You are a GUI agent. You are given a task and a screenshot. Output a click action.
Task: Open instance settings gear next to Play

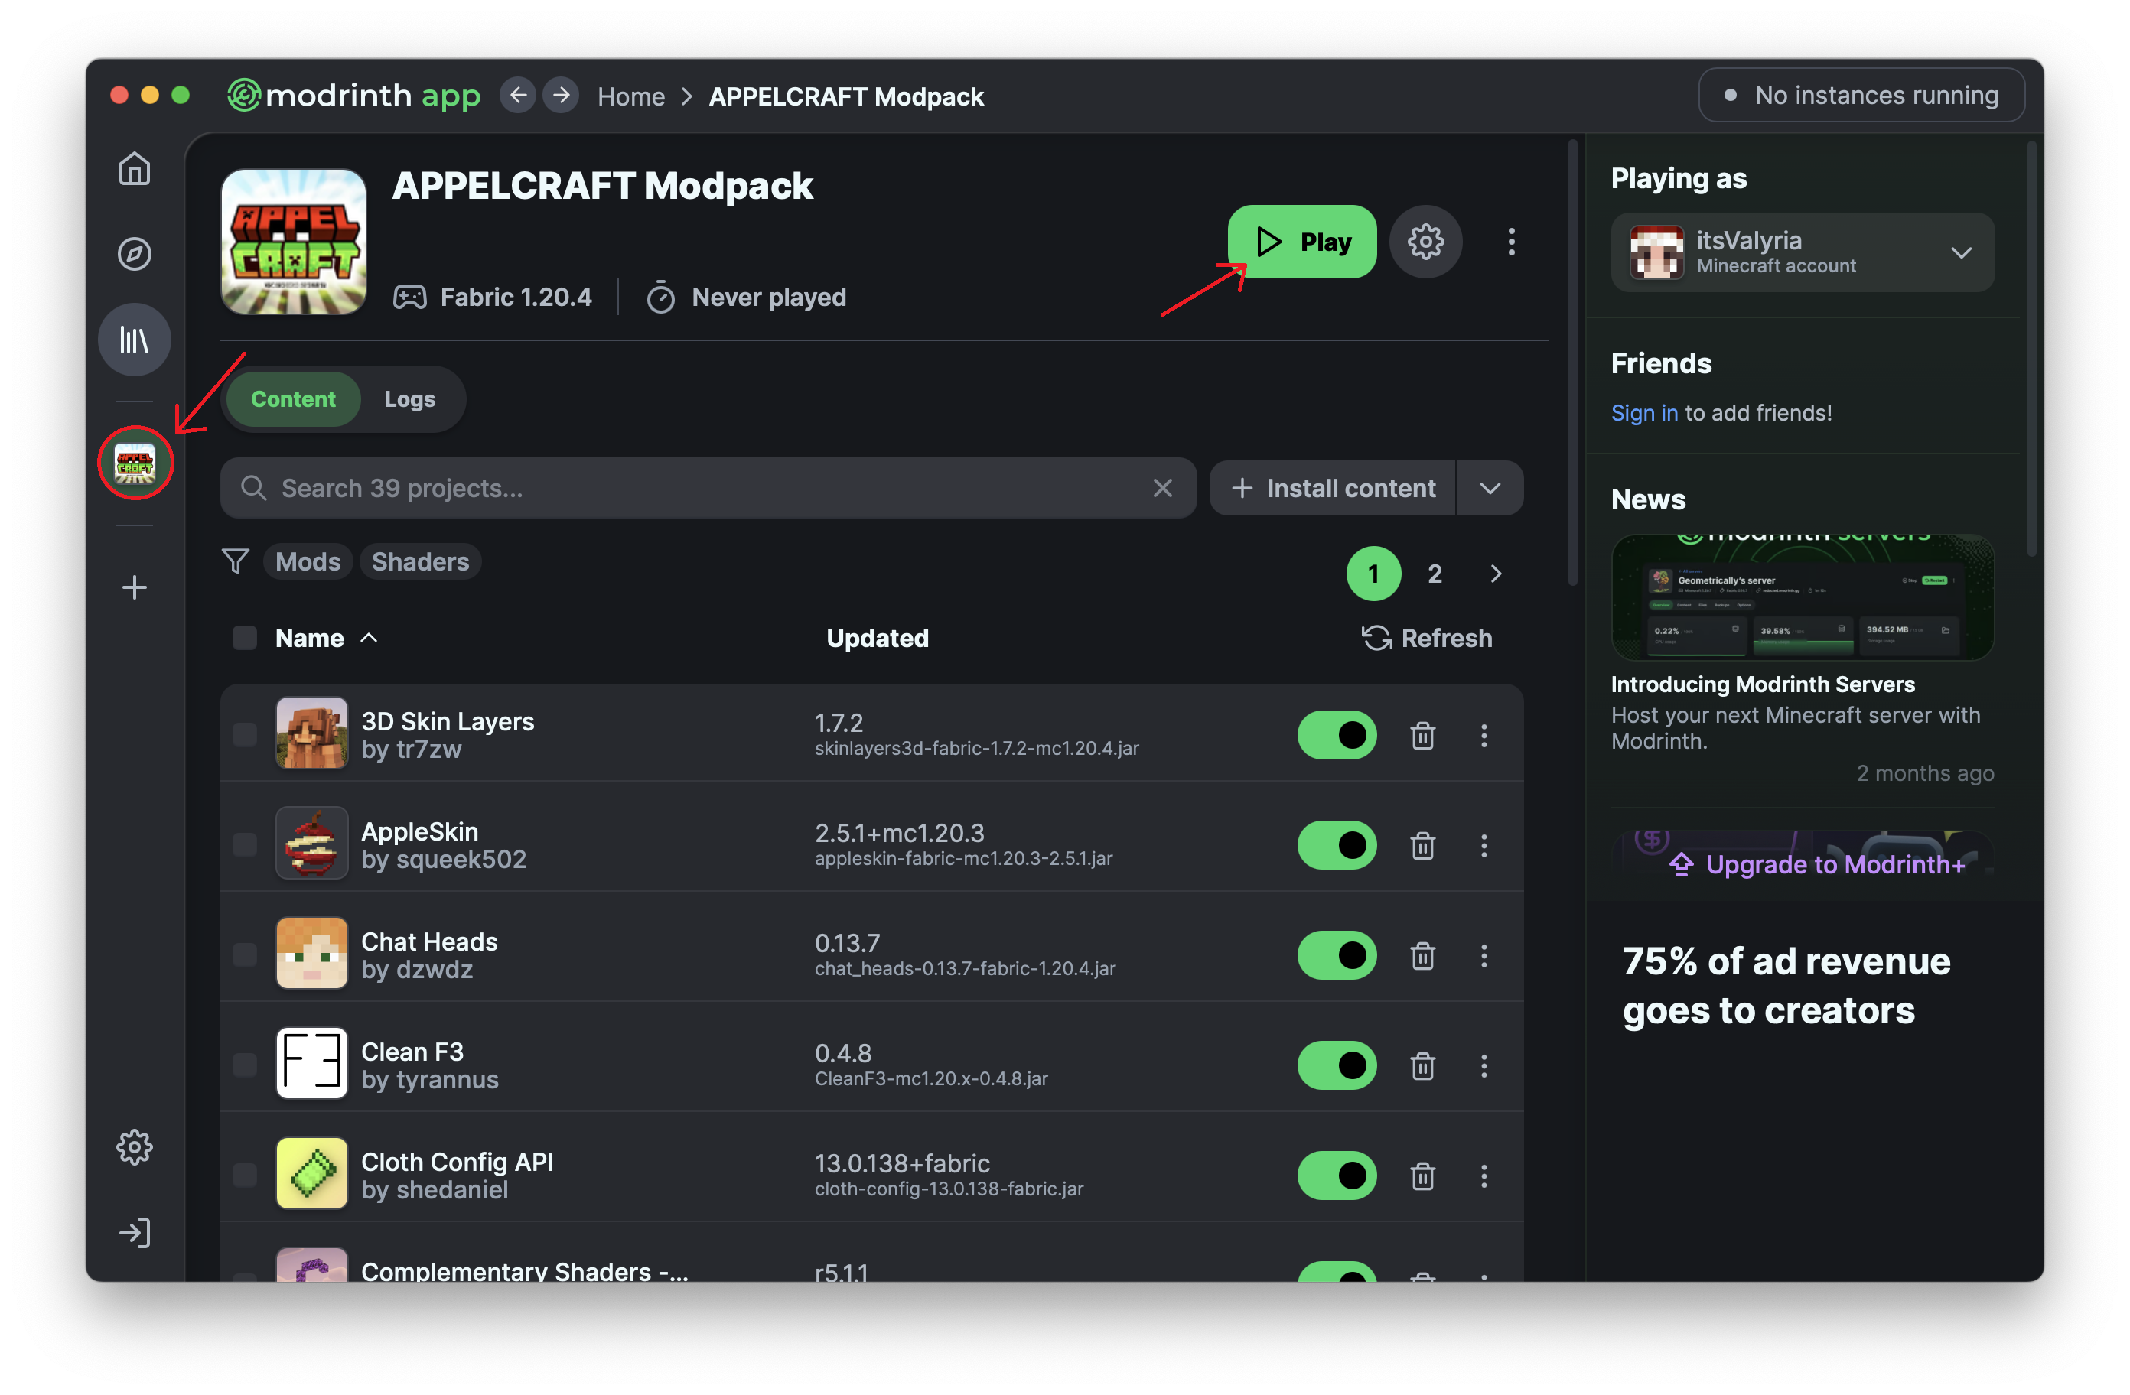tap(1425, 242)
